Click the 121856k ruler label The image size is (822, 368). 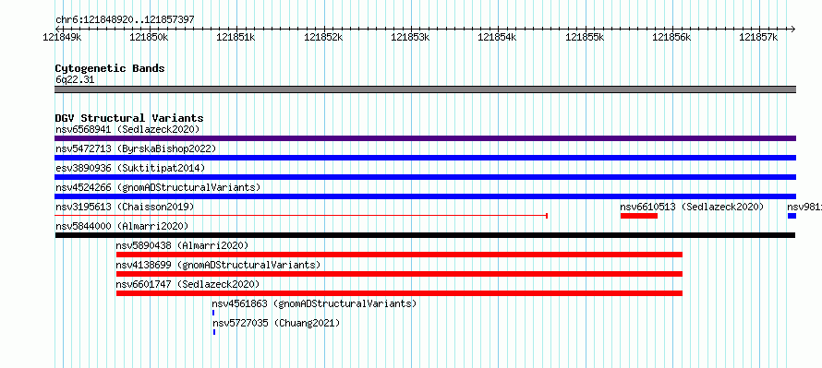click(x=671, y=37)
